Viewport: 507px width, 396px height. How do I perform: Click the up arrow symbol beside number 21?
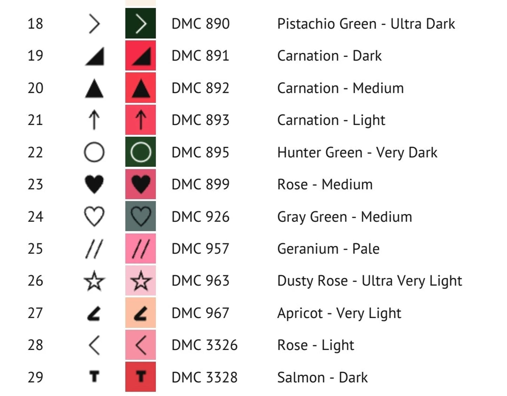click(94, 120)
